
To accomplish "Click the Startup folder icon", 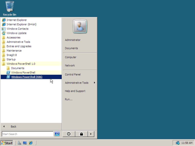I will (x=4, y=59).
